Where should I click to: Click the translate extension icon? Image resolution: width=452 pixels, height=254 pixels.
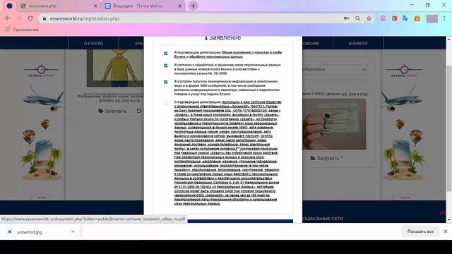click(x=405, y=18)
